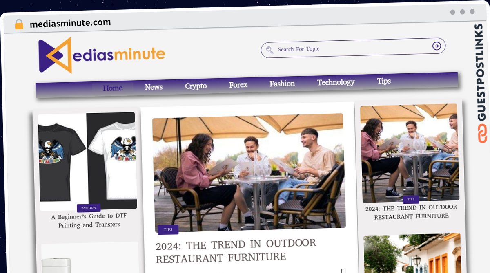Image resolution: width=490 pixels, height=273 pixels.
Task: Open the Crypto menu item
Action: click(x=196, y=86)
